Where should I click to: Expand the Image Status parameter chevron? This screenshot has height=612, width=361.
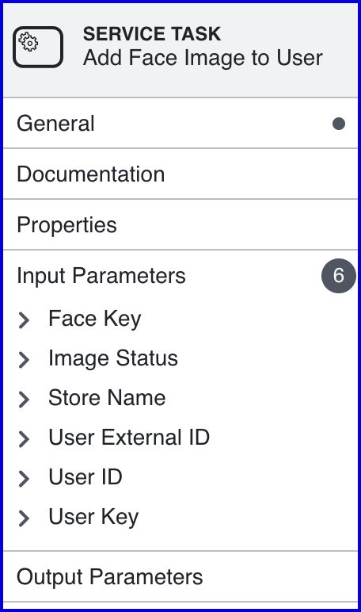25,360
